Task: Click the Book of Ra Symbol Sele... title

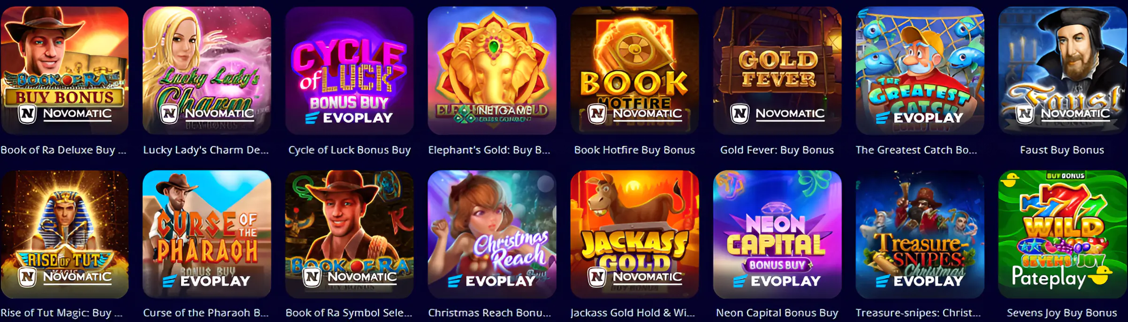Action: pyautogui.click(x=349, y=313)
